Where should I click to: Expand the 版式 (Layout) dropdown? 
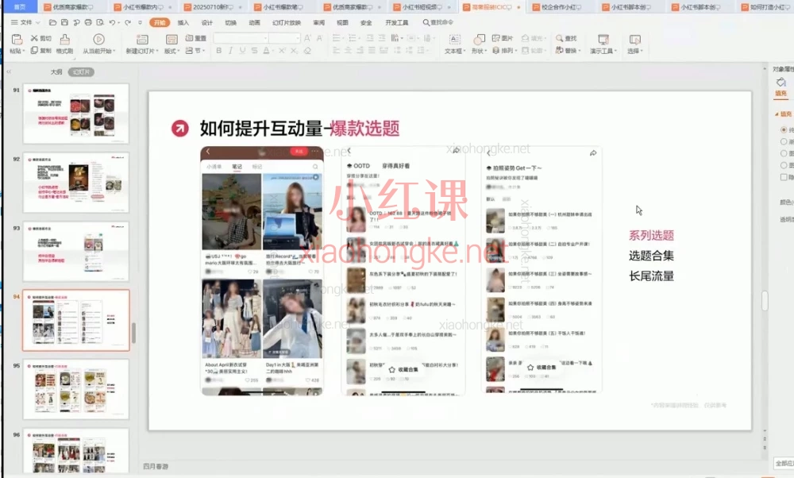172,49
